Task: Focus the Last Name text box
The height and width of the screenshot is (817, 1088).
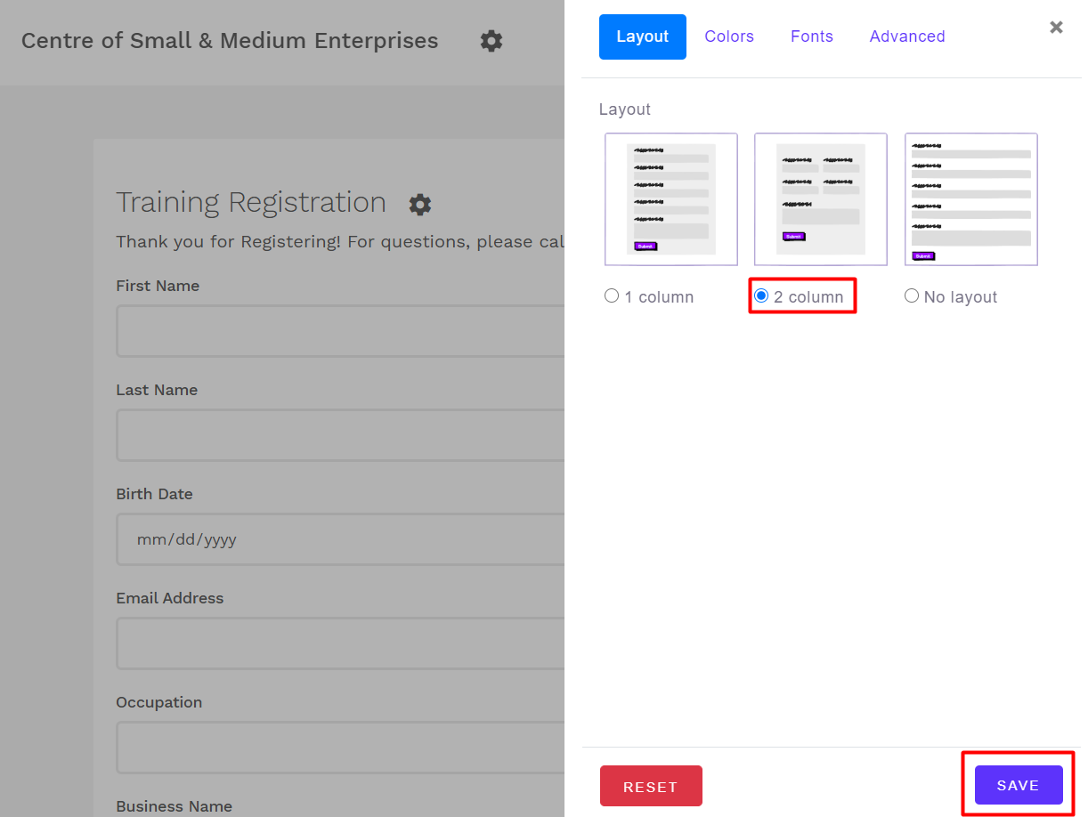Action: [x=340, y=436]
